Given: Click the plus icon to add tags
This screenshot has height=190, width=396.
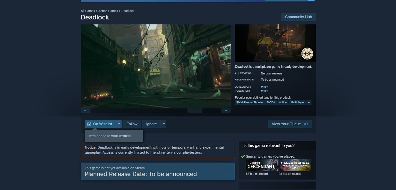Looking at the screenshot, I should coord(309,103).
